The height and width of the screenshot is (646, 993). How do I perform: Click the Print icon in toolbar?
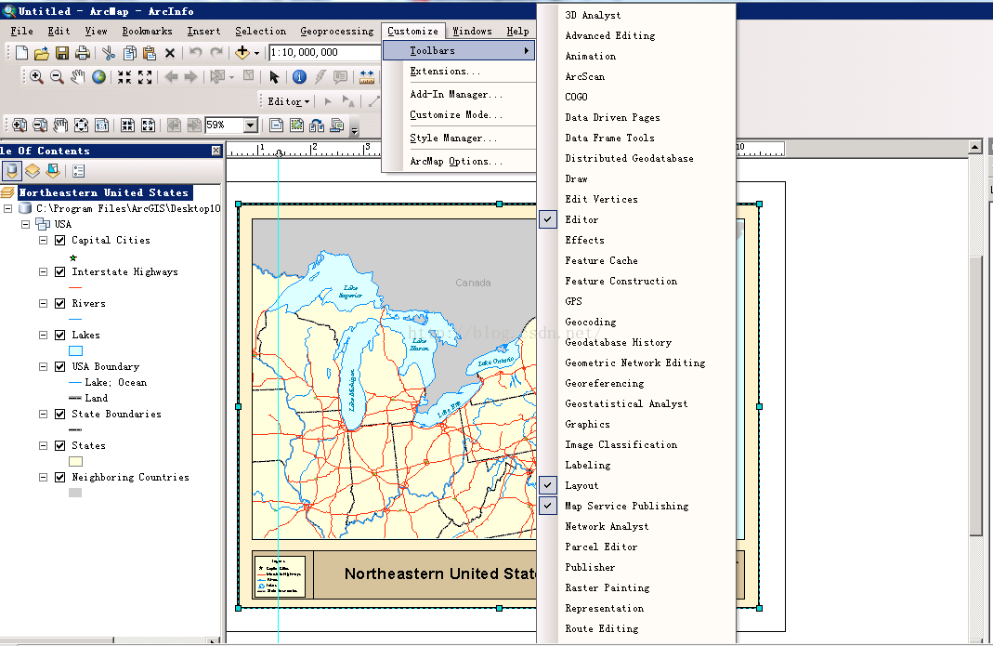coord(83,53)
